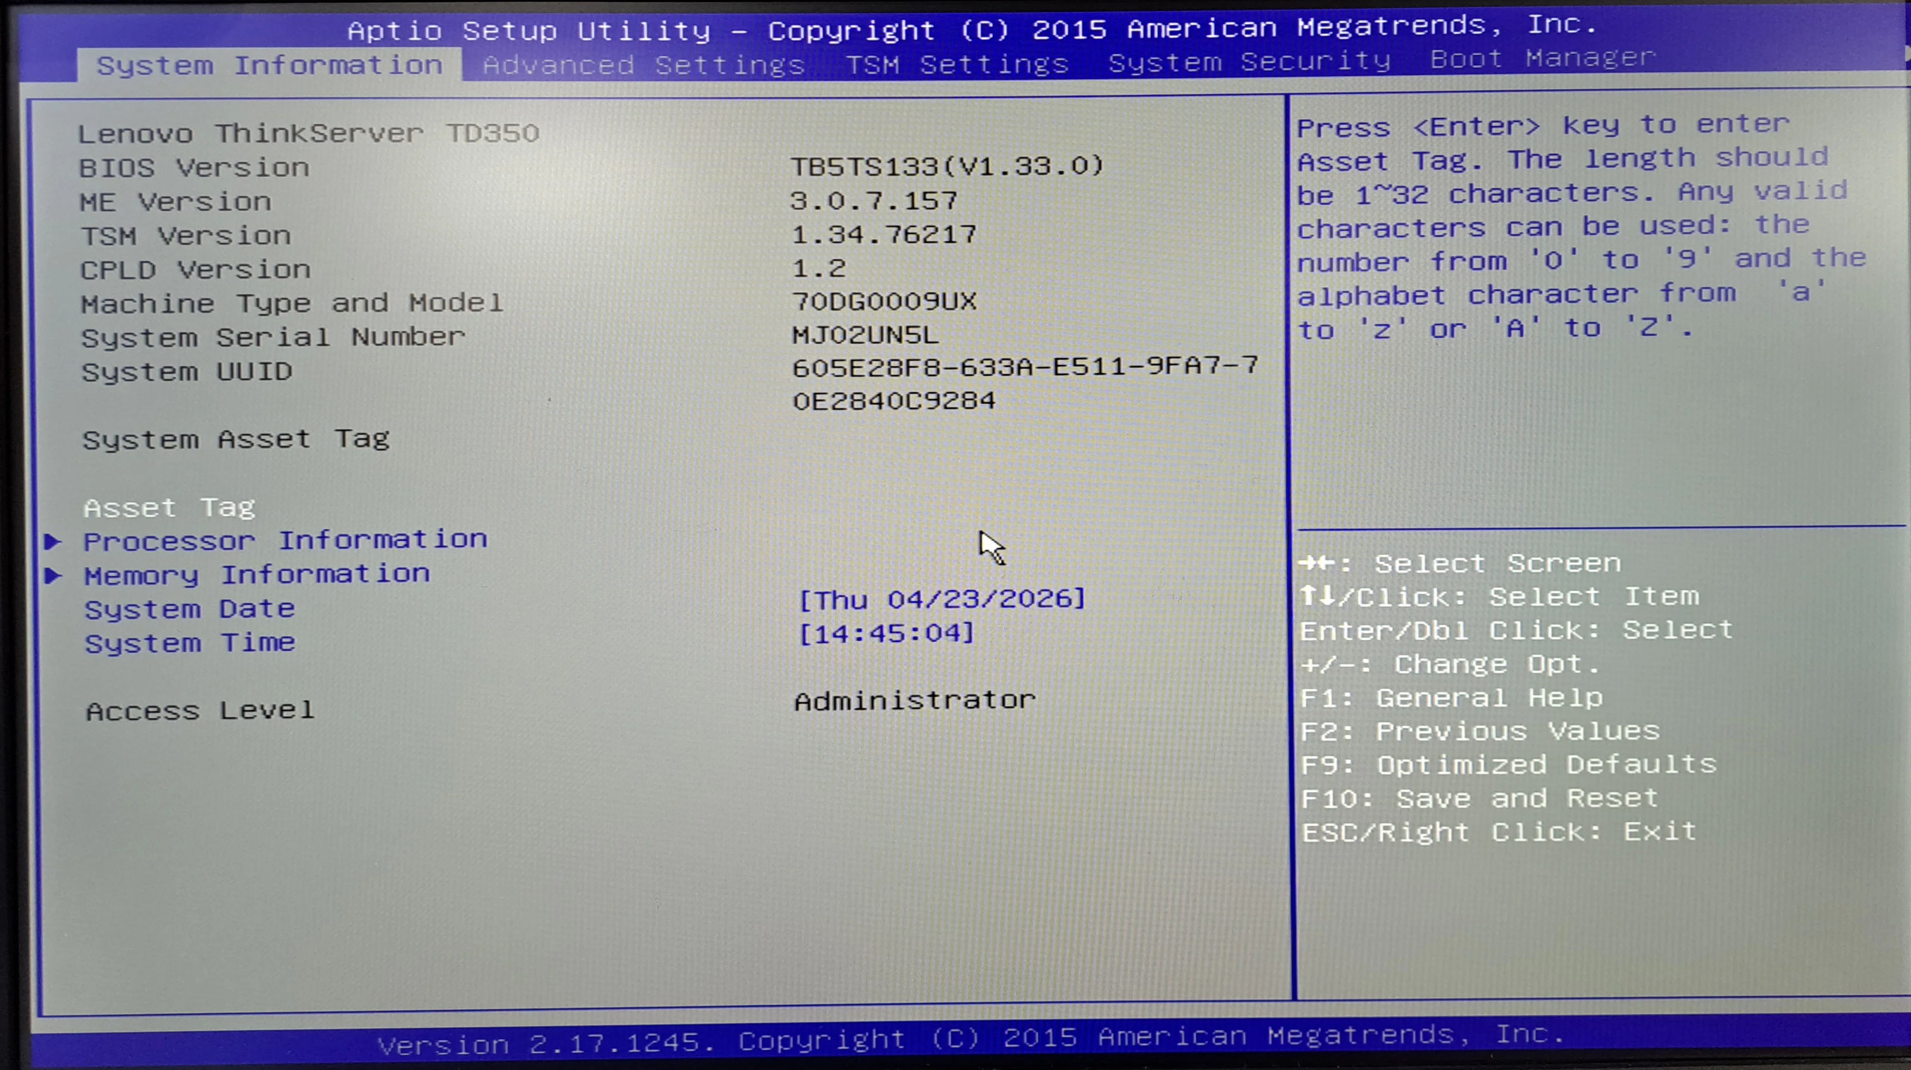Click the Machine Type and Model label
The height and width of the screenshot is (1070, 1911).
click(292, 304)
